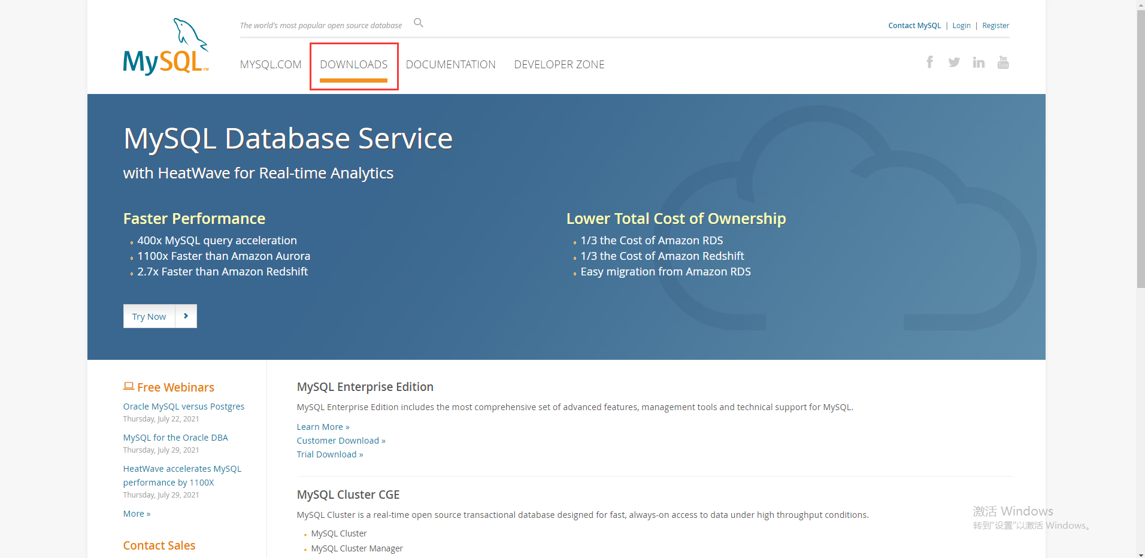The width and height of the screenshot is (1145, 558).
Task: Open Enterprise Edition Learn More link
Action: click(323, 427)
